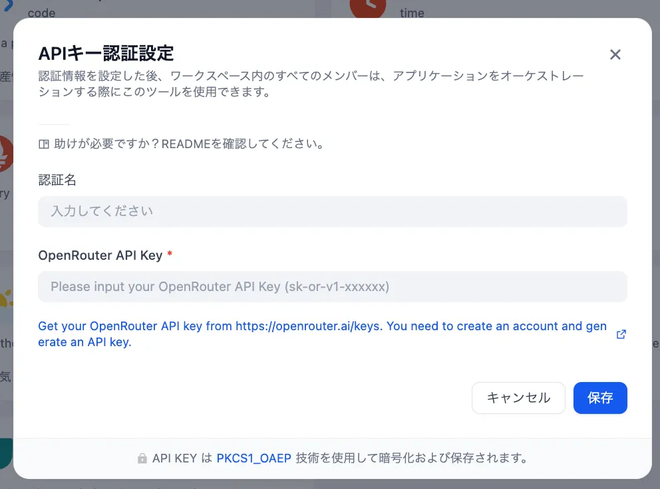Viewport: 660px width, 489px height.
Task: Click the README book icon
Action: [x=44, y=144]
